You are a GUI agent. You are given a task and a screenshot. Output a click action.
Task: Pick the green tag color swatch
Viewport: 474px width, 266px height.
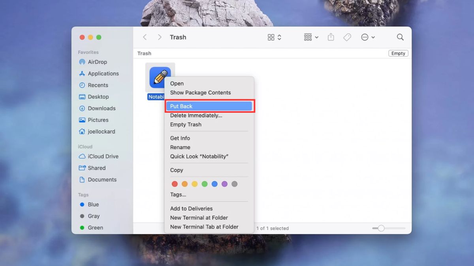click(205, 184)
